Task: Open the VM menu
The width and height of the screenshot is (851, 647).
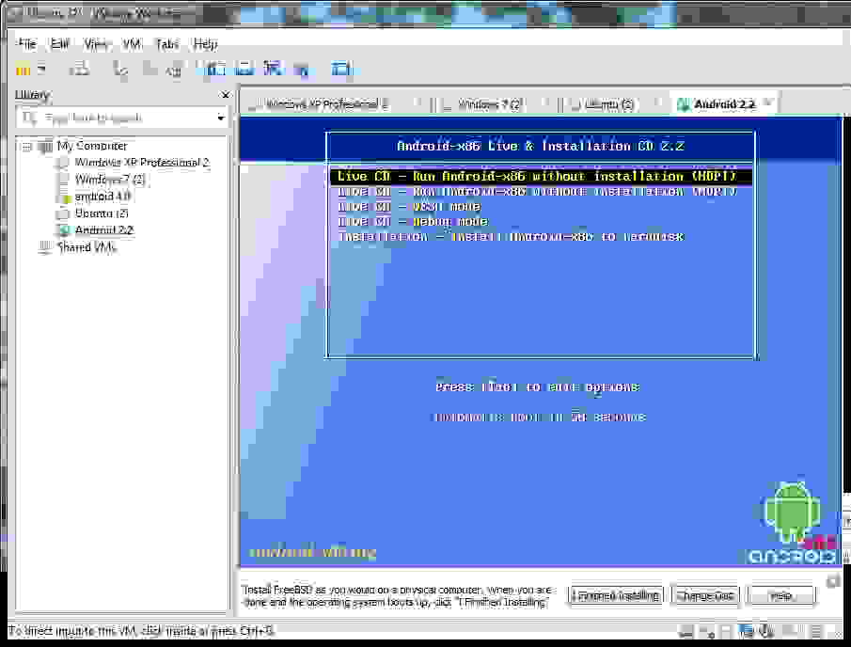Action: 132,44
